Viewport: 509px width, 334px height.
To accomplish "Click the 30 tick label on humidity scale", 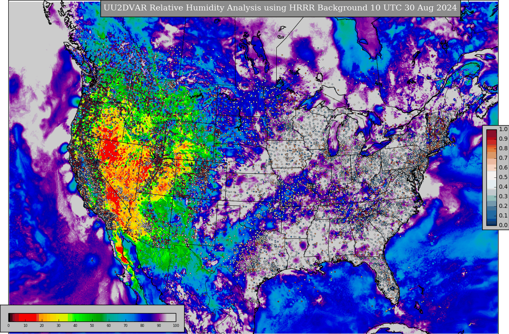I will tap(59, 326).
